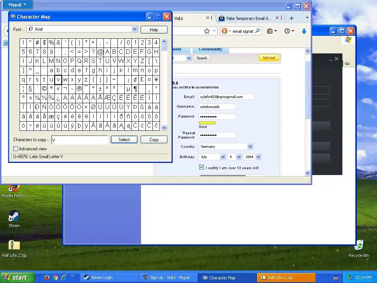Select the £ pound sign character
377x283 pixels.
click(142, 80)
